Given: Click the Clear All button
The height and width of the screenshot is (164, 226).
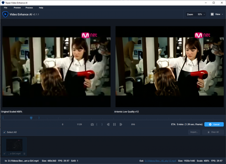Looking at the screenshot, I should [x=213, y=132].
